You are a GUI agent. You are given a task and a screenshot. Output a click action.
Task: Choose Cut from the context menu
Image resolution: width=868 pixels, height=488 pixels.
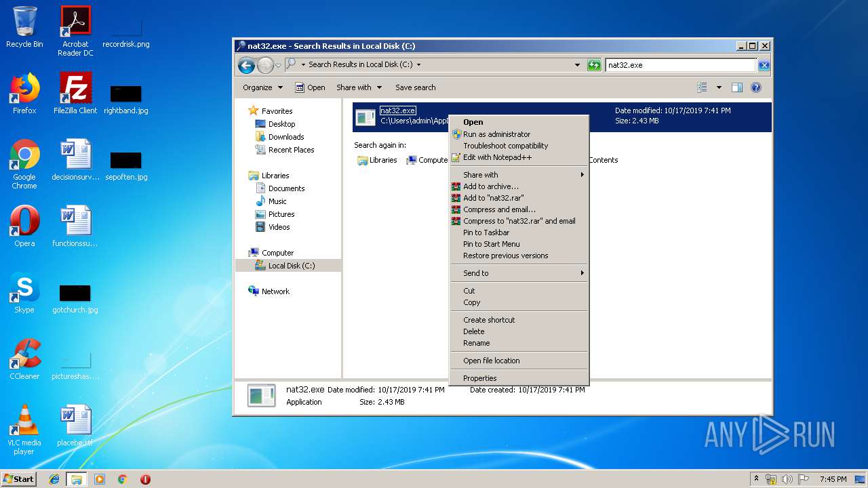pos(519,291)
